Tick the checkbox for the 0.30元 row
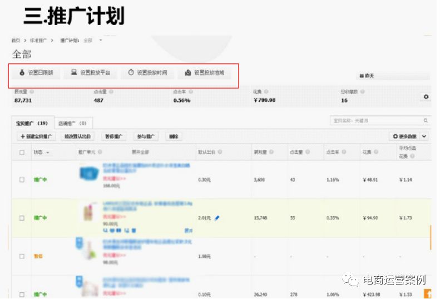The height and width of the screenshot is (299, 440). click(22, 180)
